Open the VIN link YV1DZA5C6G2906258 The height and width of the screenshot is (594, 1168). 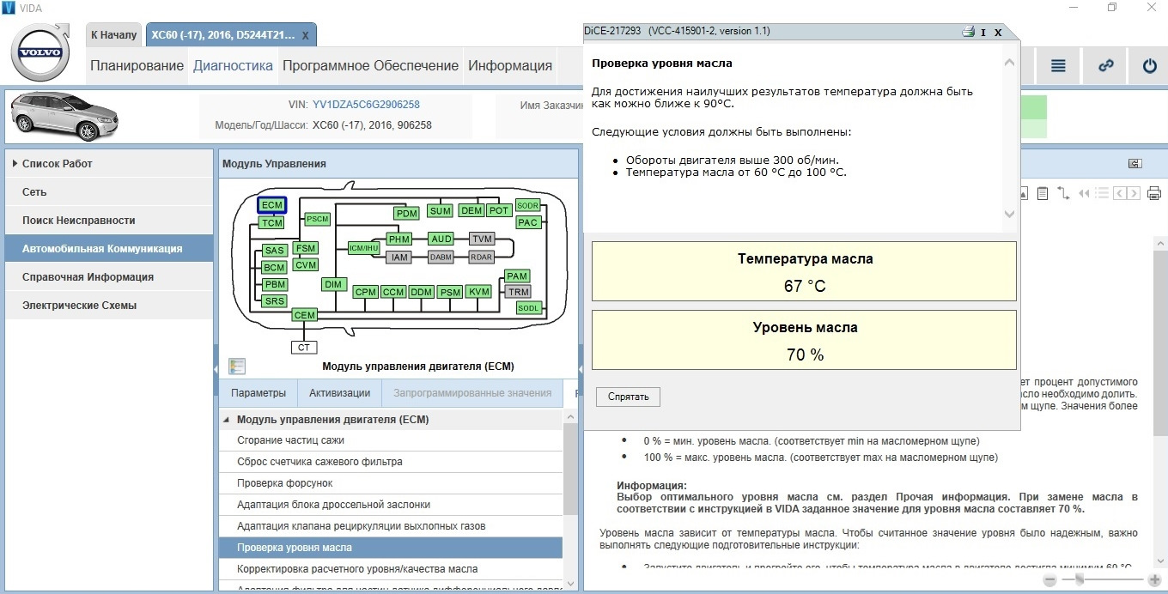[x=366, y=105]
